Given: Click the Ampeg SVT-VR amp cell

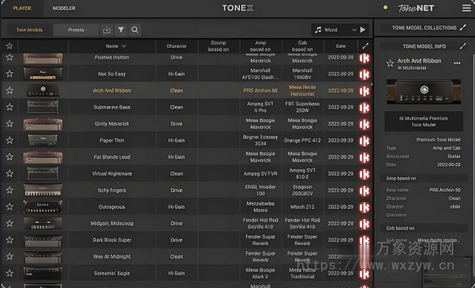Looking at the screenshot, I should point(261,174).
